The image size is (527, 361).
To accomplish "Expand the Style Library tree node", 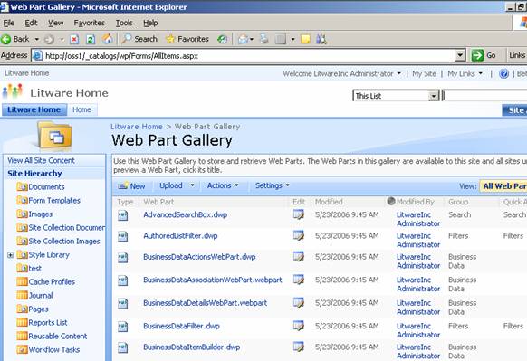I will 11,255.
